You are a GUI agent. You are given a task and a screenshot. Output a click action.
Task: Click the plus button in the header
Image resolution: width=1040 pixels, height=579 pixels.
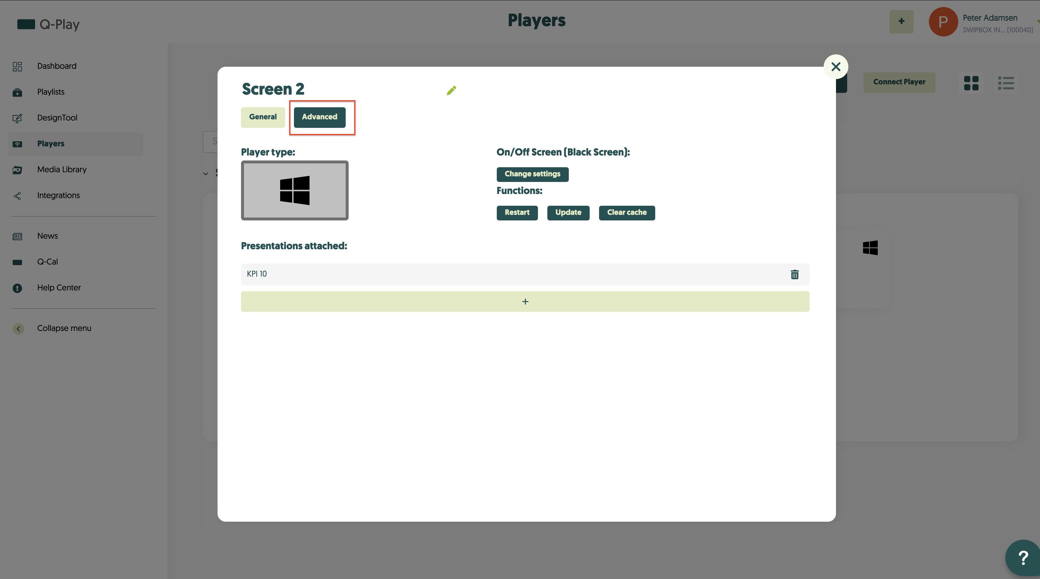[x=901, y=21]
